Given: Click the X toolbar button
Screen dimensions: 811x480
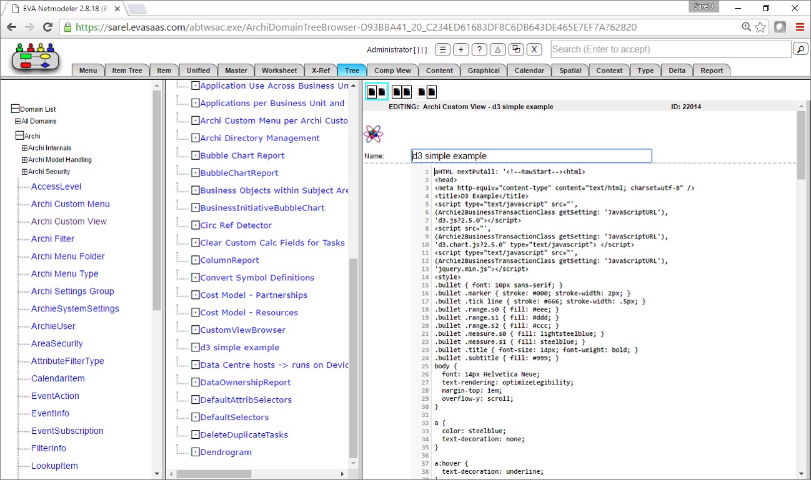Looking at the screenshot, I should [534, 50].
